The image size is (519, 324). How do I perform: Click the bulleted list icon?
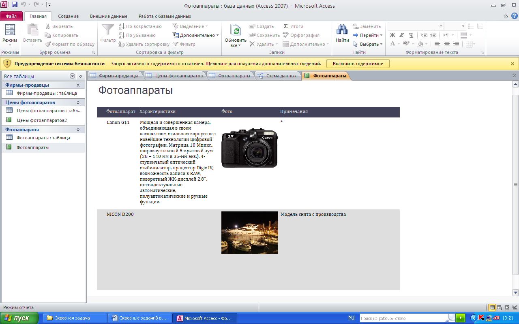pyautogui.click(x=471, y=26)
